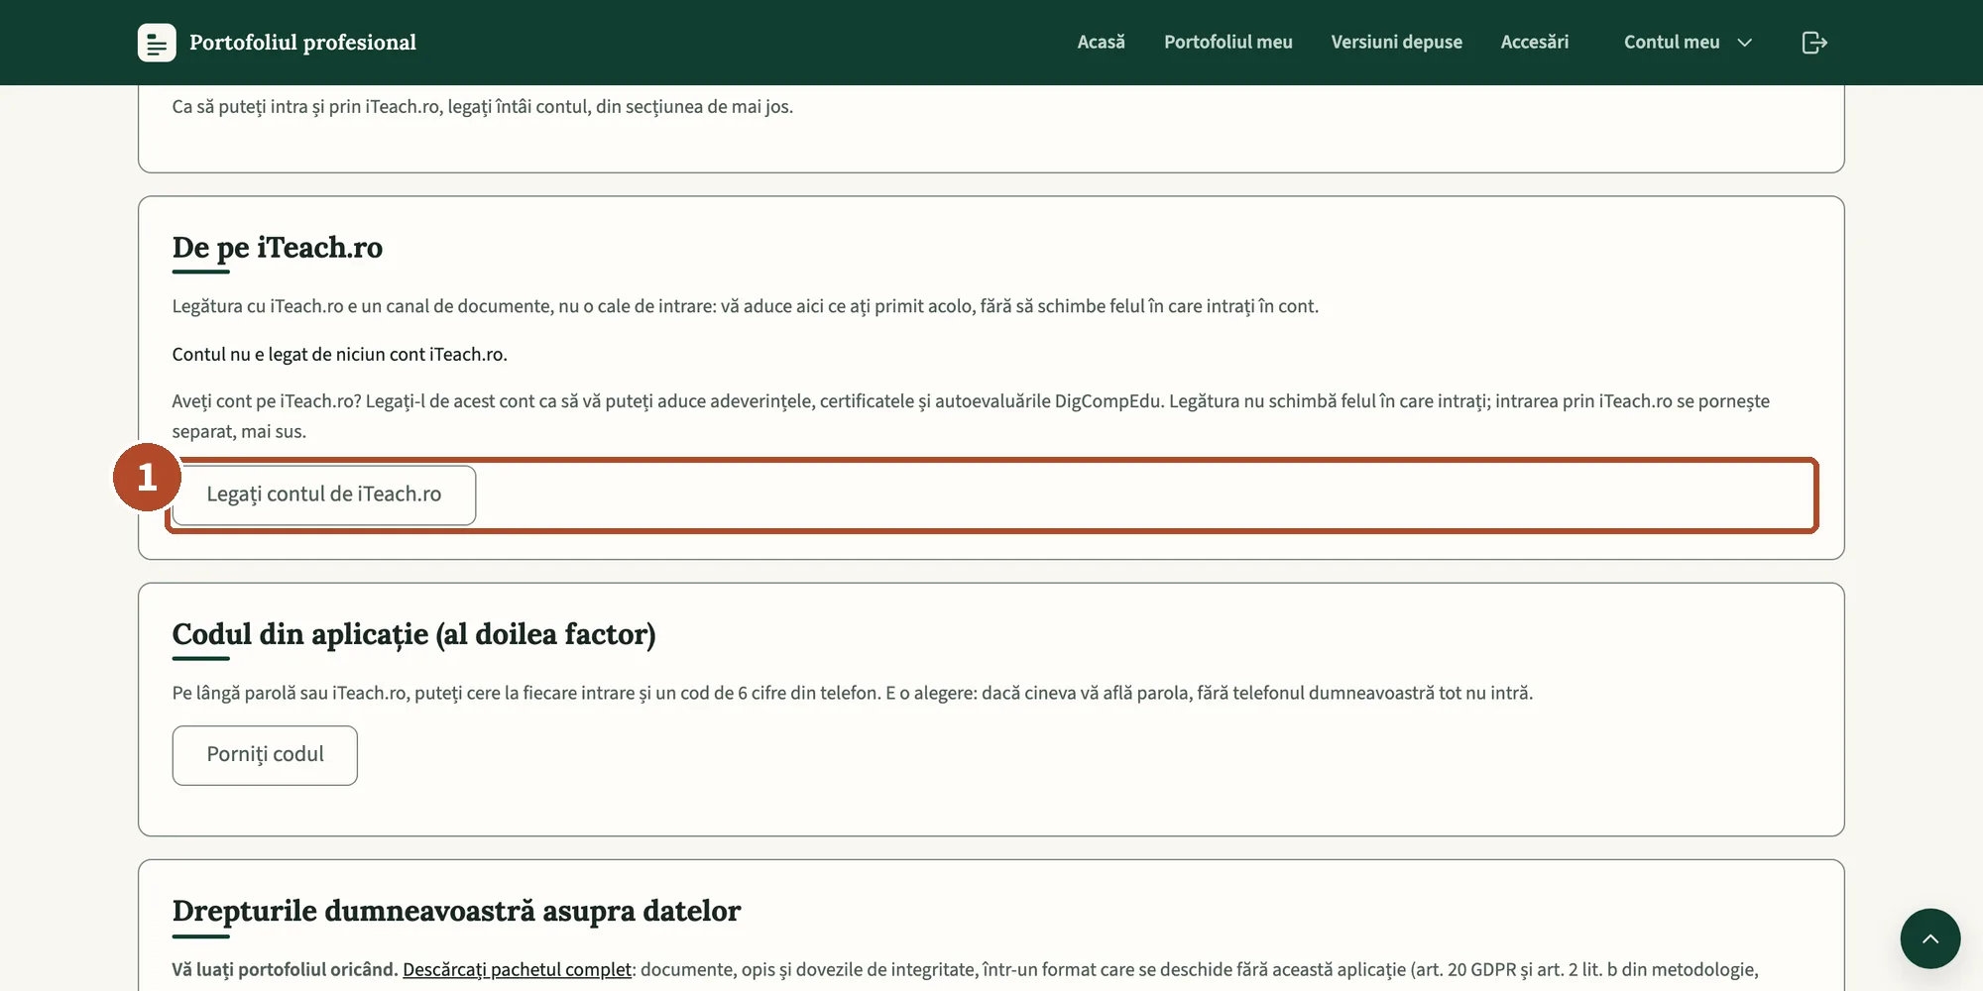The width and height of the screenshot is (1983, 991).
Task: Click the paragraph starting Pe lângă parolă
Action: 853,693
